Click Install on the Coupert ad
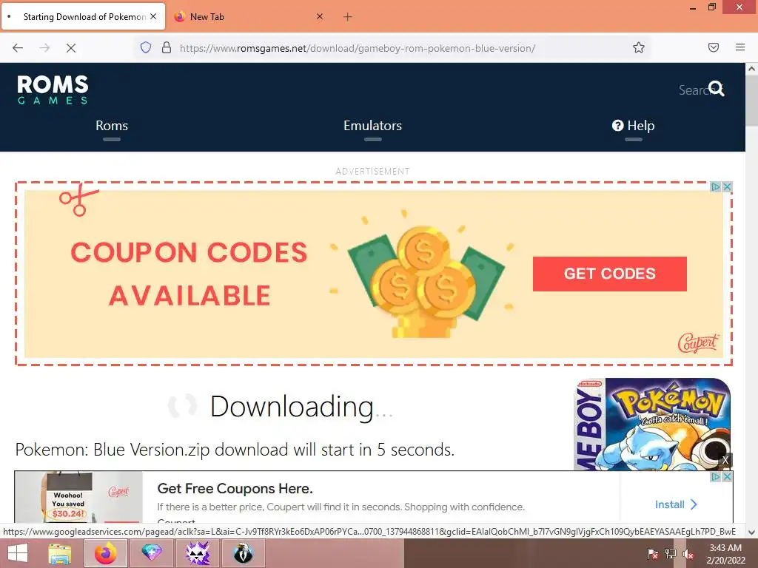Viewport: 758px width, 568px height. pyautogui.click(x=676, y=504)
